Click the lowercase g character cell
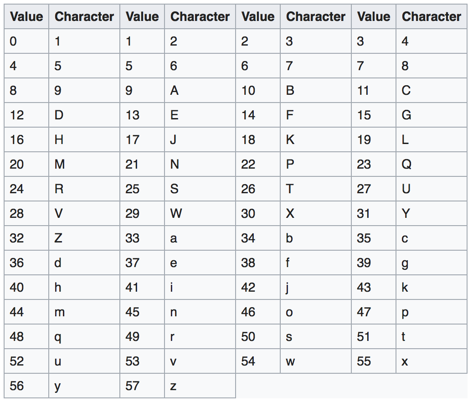 coord(432,263)
